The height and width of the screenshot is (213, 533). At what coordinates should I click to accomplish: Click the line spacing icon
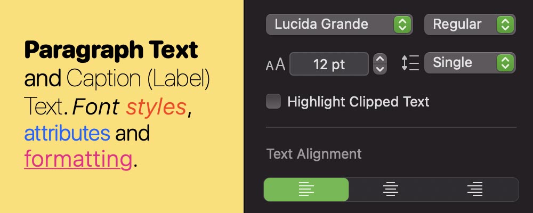[x=410, y=63]
